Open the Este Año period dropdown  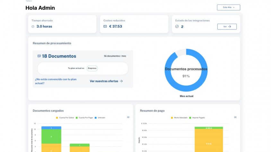coord(229,7)
